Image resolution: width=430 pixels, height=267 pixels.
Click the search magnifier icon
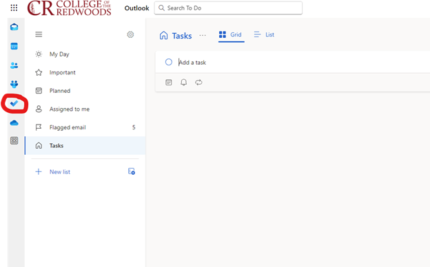tap(161, 8)
